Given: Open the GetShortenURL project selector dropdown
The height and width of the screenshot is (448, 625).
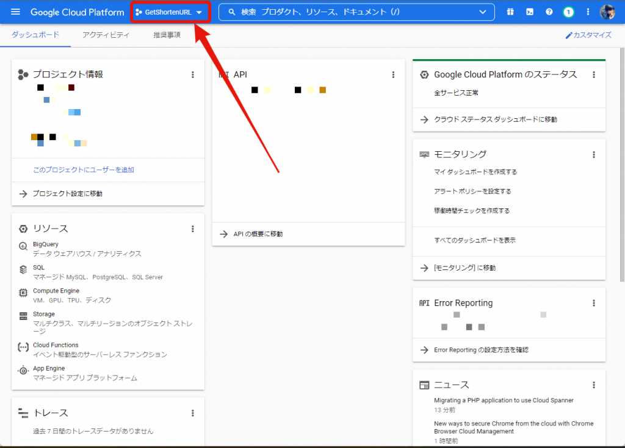Looking at the screenshot, I should (x=169, y=12).
